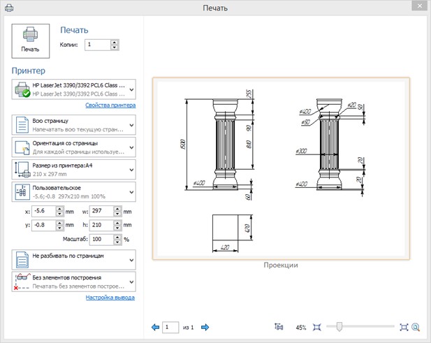Open 'Размер из принтера: A4' paper size dropdown
The width and height of the screenshot is (431, 343).
[x=131, y=169]
